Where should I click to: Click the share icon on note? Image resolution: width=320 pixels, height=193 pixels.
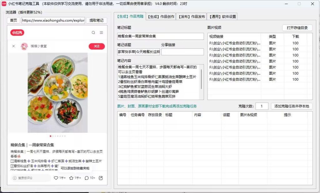(101, 178)
